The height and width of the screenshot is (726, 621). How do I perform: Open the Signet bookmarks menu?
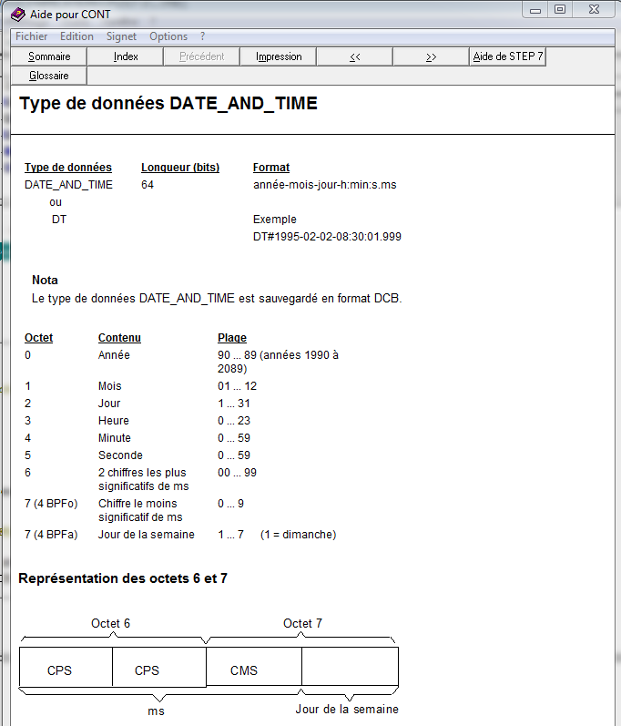121,36
